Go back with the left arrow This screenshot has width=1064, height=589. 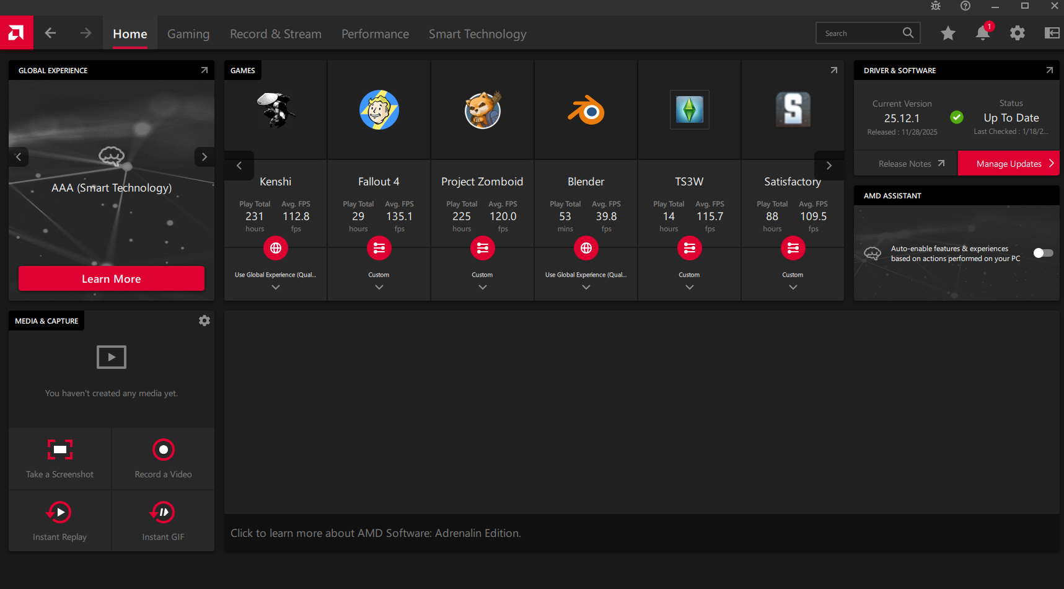[50, 33]
